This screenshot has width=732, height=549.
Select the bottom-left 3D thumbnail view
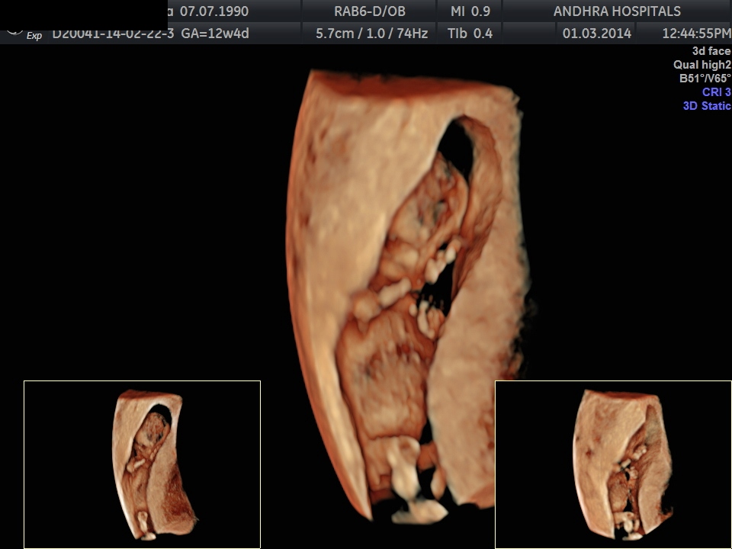tap(143, 464)
